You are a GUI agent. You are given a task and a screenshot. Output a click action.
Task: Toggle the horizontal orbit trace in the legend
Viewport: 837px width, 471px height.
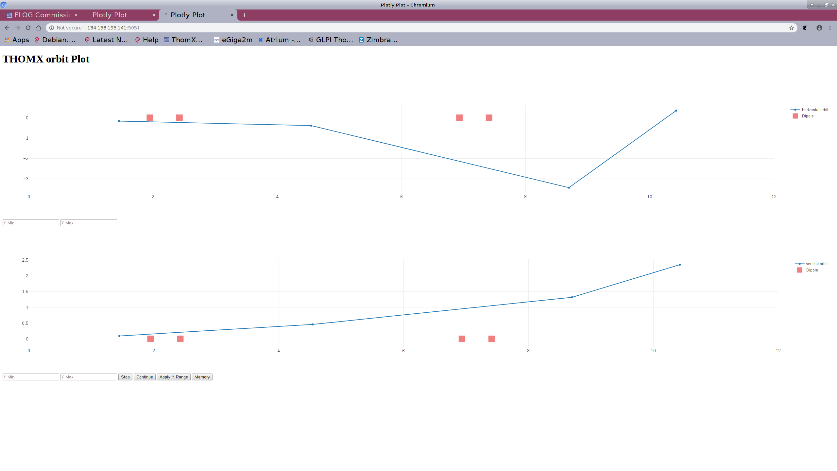click(x=815, y=110)
